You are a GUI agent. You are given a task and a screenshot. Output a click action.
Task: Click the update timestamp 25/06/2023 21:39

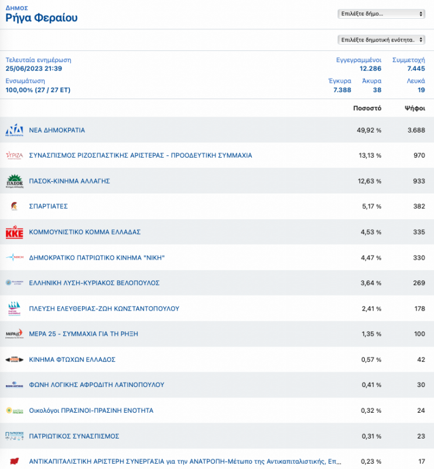(34, 69)
